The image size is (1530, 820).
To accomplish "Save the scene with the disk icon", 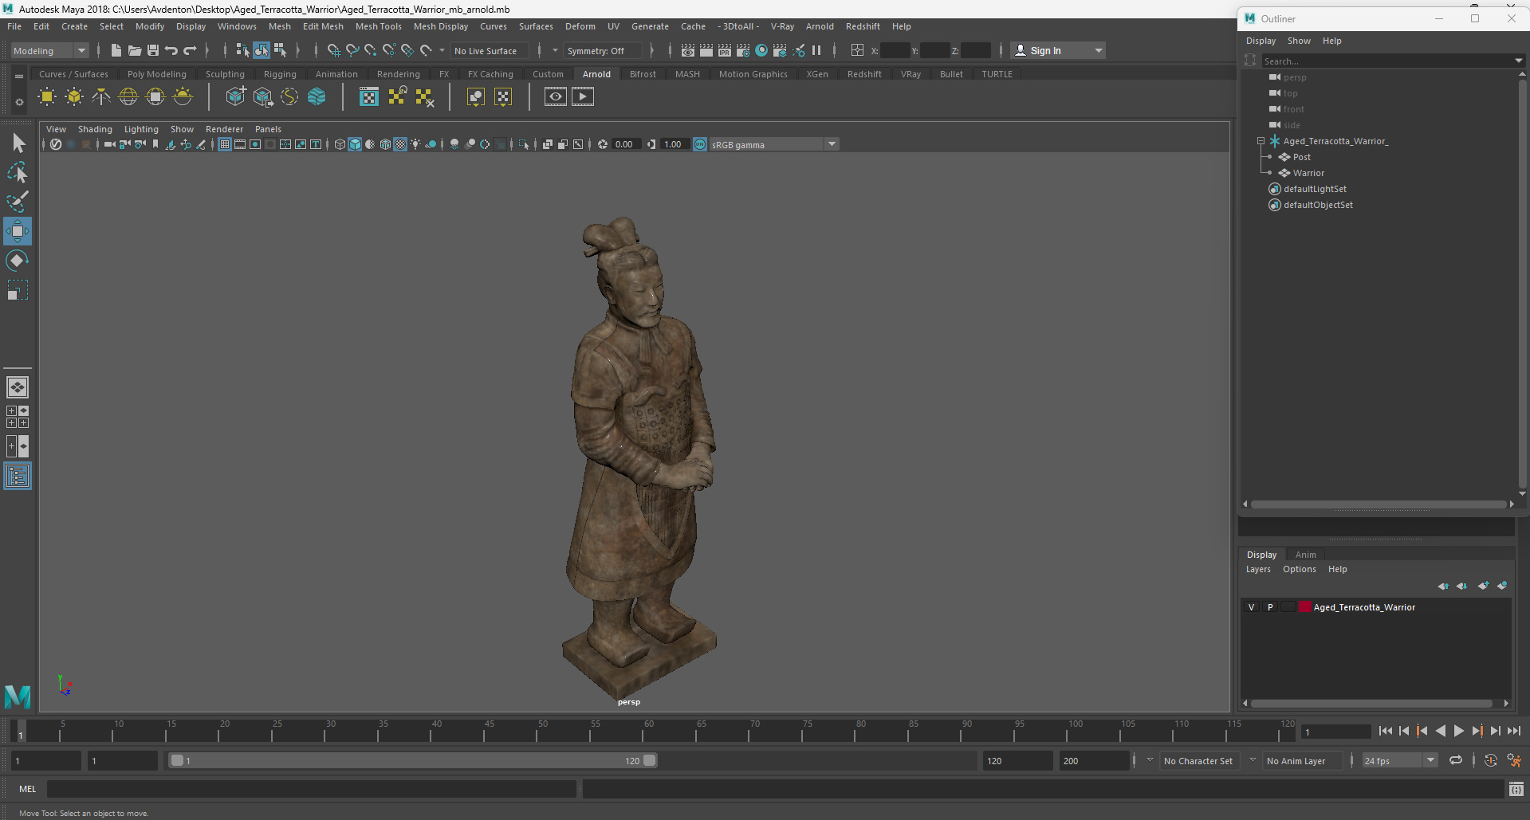I will (152, 50).
